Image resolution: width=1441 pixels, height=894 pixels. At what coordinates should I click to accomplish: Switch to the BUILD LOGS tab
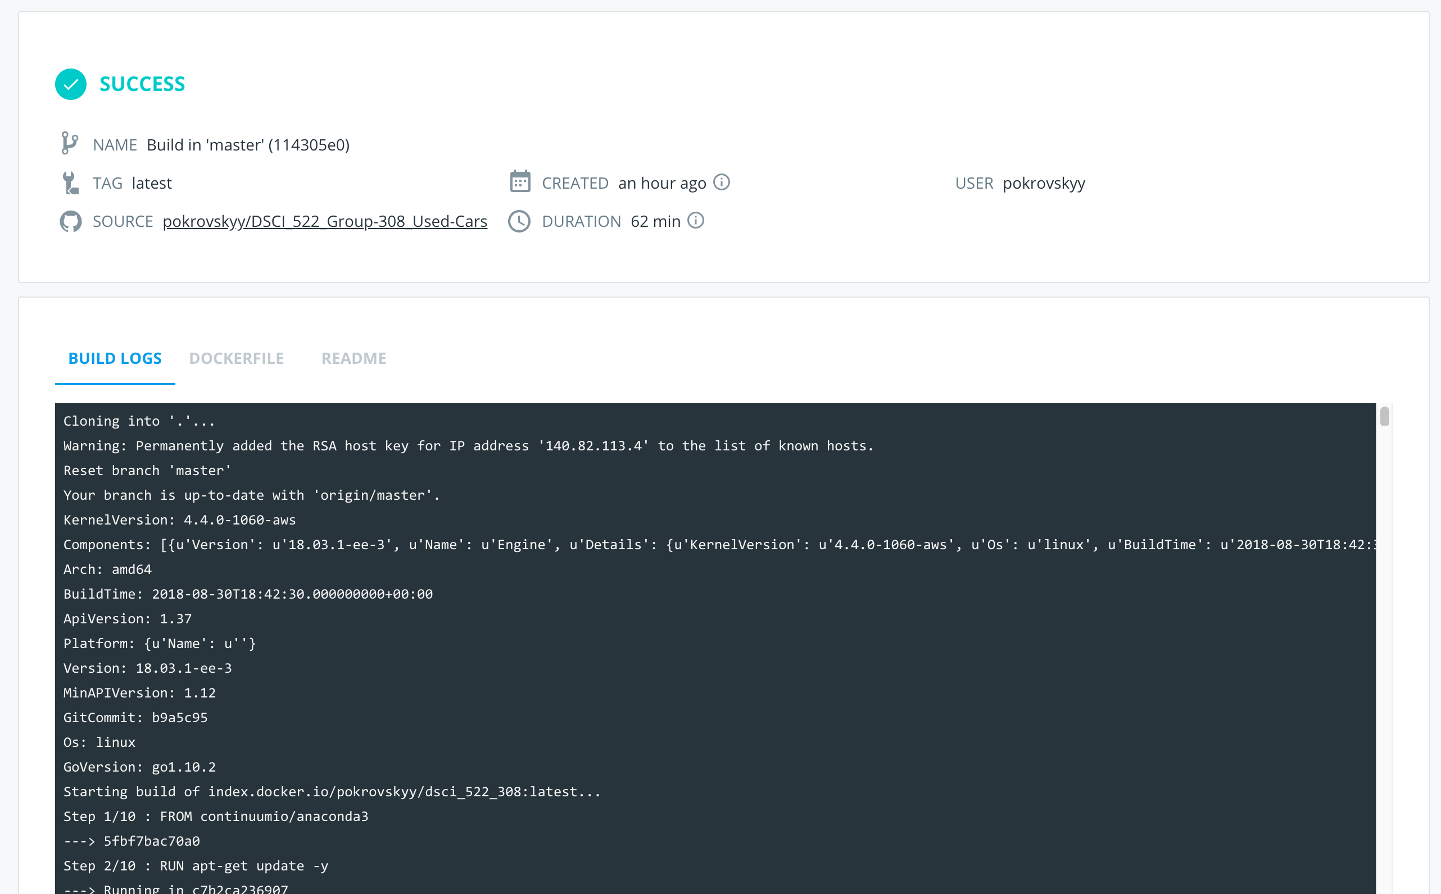115,358
